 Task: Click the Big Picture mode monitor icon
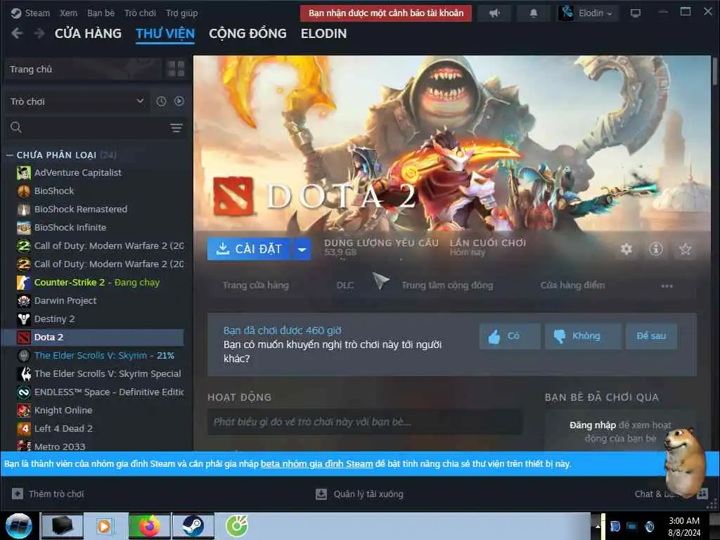pyautogui.click(x=636, y=13)
